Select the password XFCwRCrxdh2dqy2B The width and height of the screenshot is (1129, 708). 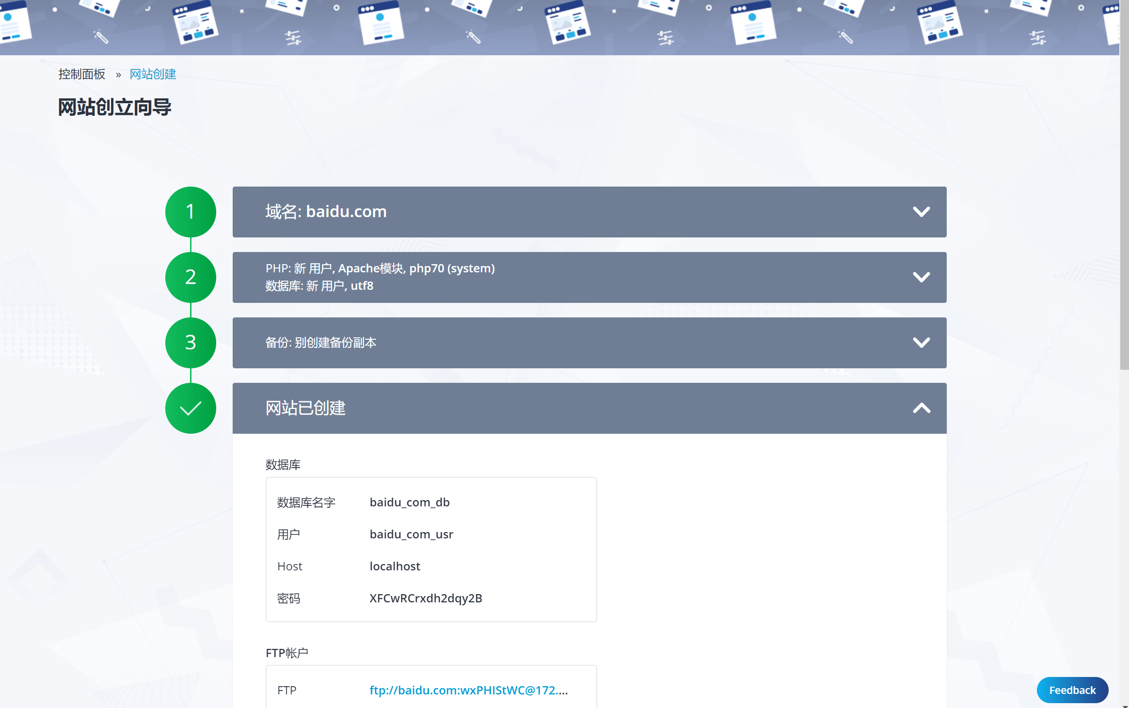click(426, 598)
